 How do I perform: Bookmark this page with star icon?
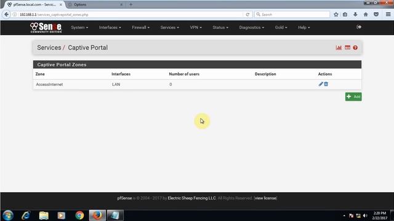point(336,15)
